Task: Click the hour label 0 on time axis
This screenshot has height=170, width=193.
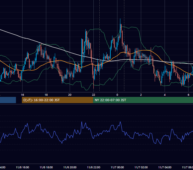Action: (x=117, y=95)
